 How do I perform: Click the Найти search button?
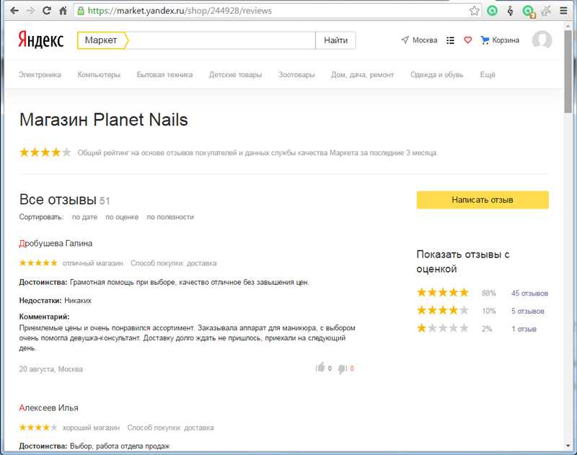pos(335,40)
